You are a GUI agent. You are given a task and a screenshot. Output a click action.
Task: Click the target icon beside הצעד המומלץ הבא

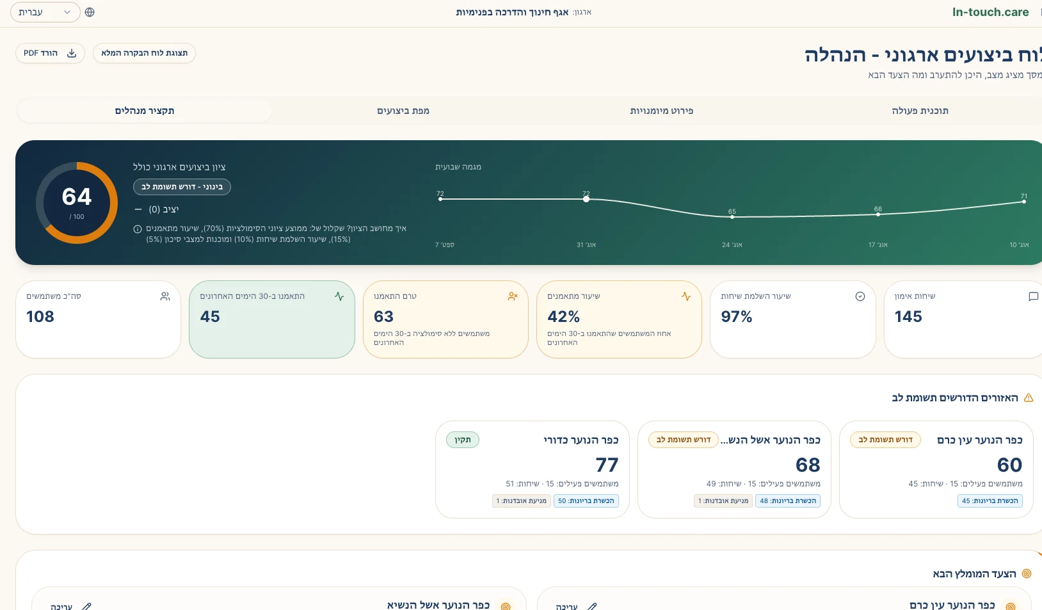1027,574
